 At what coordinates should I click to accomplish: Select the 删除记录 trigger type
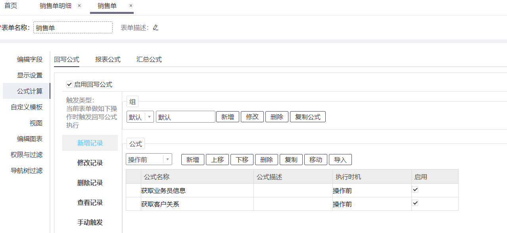tap(90, 183)
